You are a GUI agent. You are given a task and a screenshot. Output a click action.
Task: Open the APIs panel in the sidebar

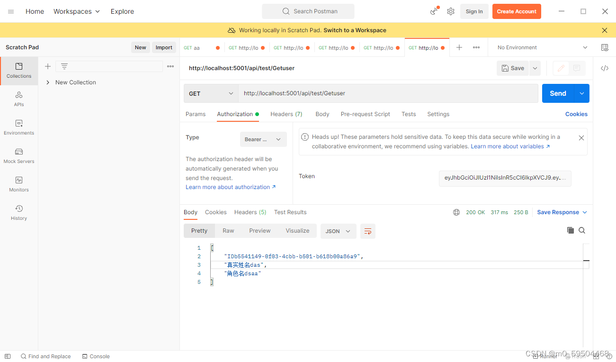[x=18, y=99]
